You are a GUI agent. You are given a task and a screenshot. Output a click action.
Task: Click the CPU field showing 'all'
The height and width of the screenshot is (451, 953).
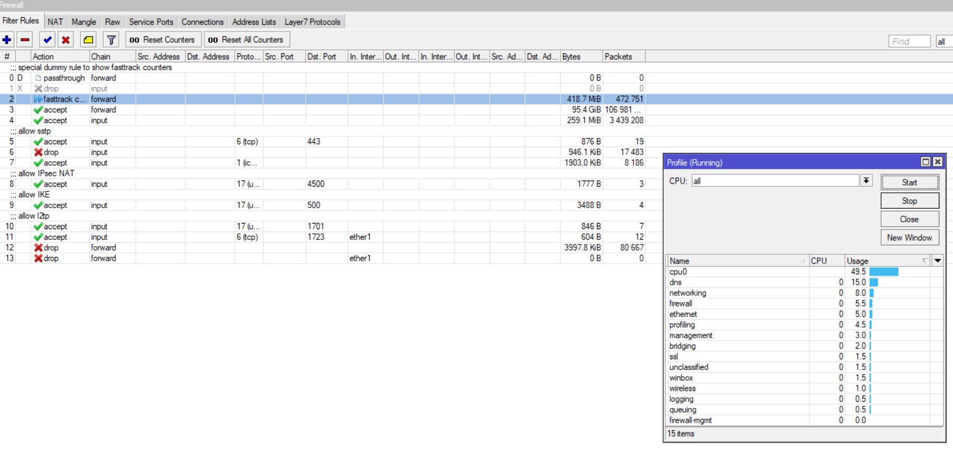(775, 181)
